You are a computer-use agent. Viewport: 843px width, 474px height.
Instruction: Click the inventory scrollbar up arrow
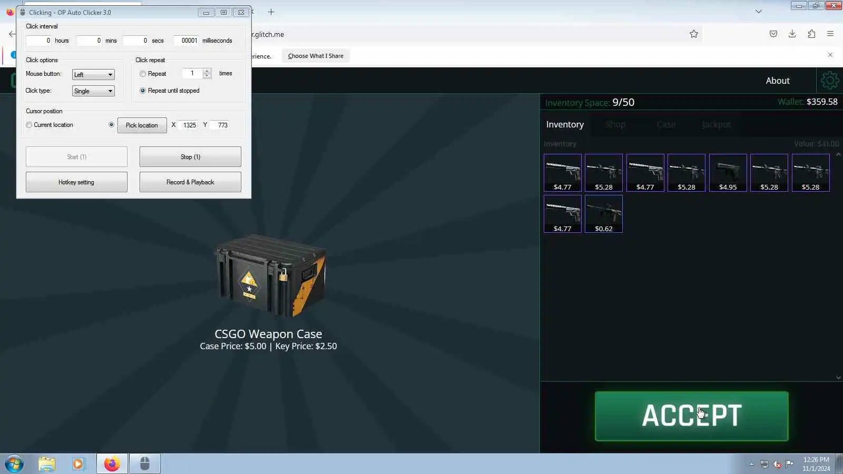click(x=838, y=155)
